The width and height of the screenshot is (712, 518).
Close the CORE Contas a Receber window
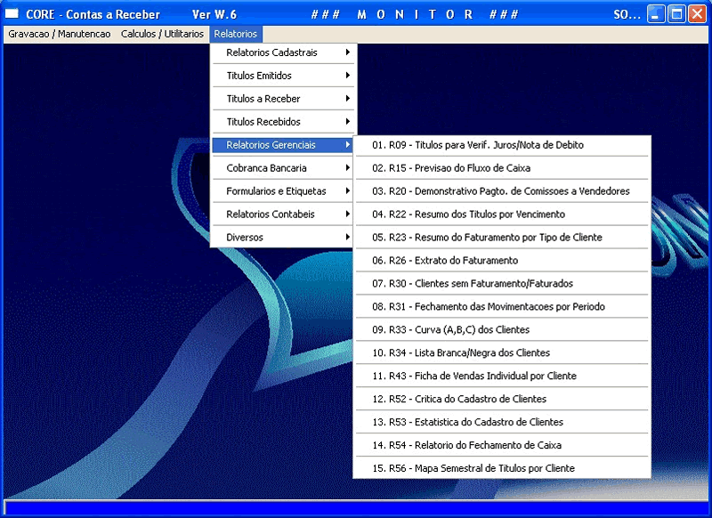[697, 14]
